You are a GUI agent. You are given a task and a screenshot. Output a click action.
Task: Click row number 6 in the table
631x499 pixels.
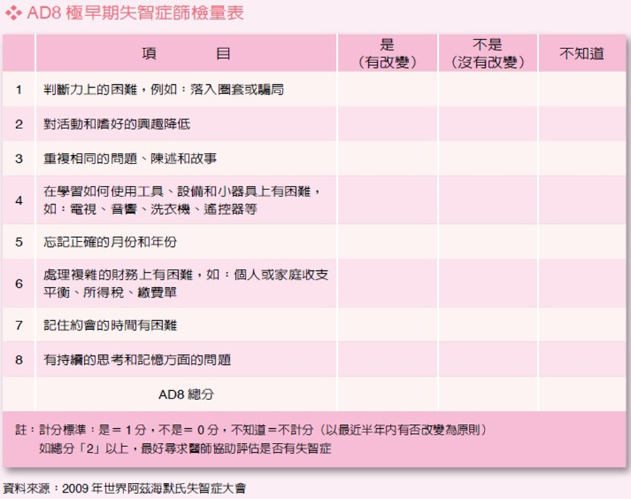(19, 284)
